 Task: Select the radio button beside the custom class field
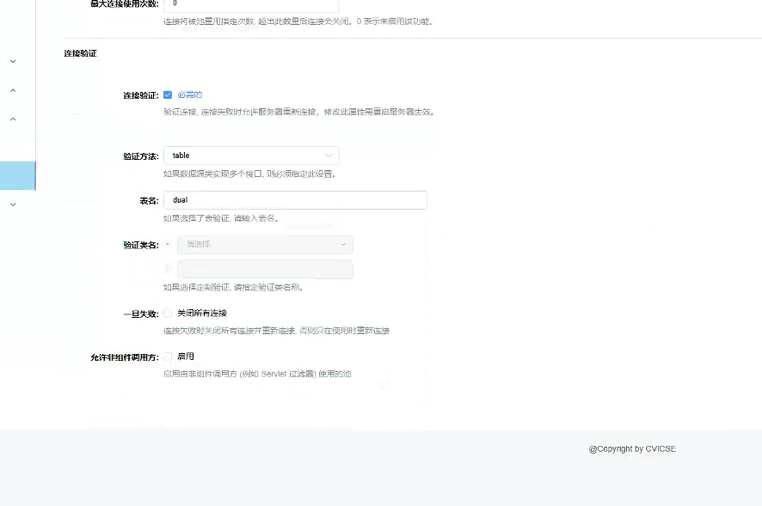(x=169, y=269)
